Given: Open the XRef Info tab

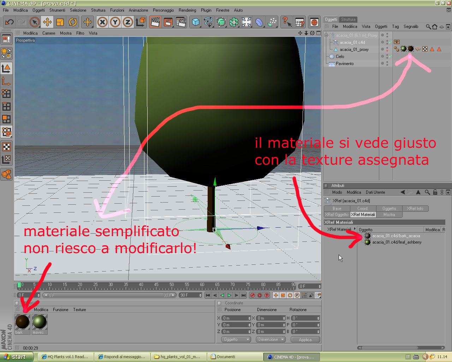Looking at the screenshot, I should pyautogui.click(x=415, y=209).
